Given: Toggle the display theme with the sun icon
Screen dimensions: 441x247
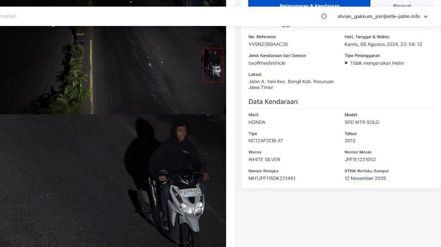Looking at the screenshot, I should click(324, 16).
